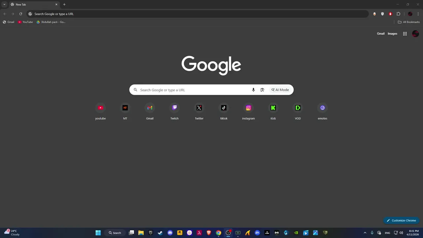Open the Twitch shortcut tile
The image size is (423, 238).
(x=174, y=112)
